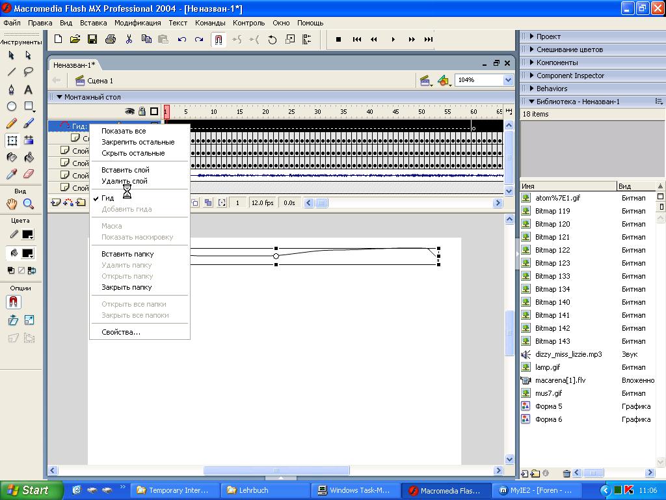Select the Rectangle tool

point(29,106)
